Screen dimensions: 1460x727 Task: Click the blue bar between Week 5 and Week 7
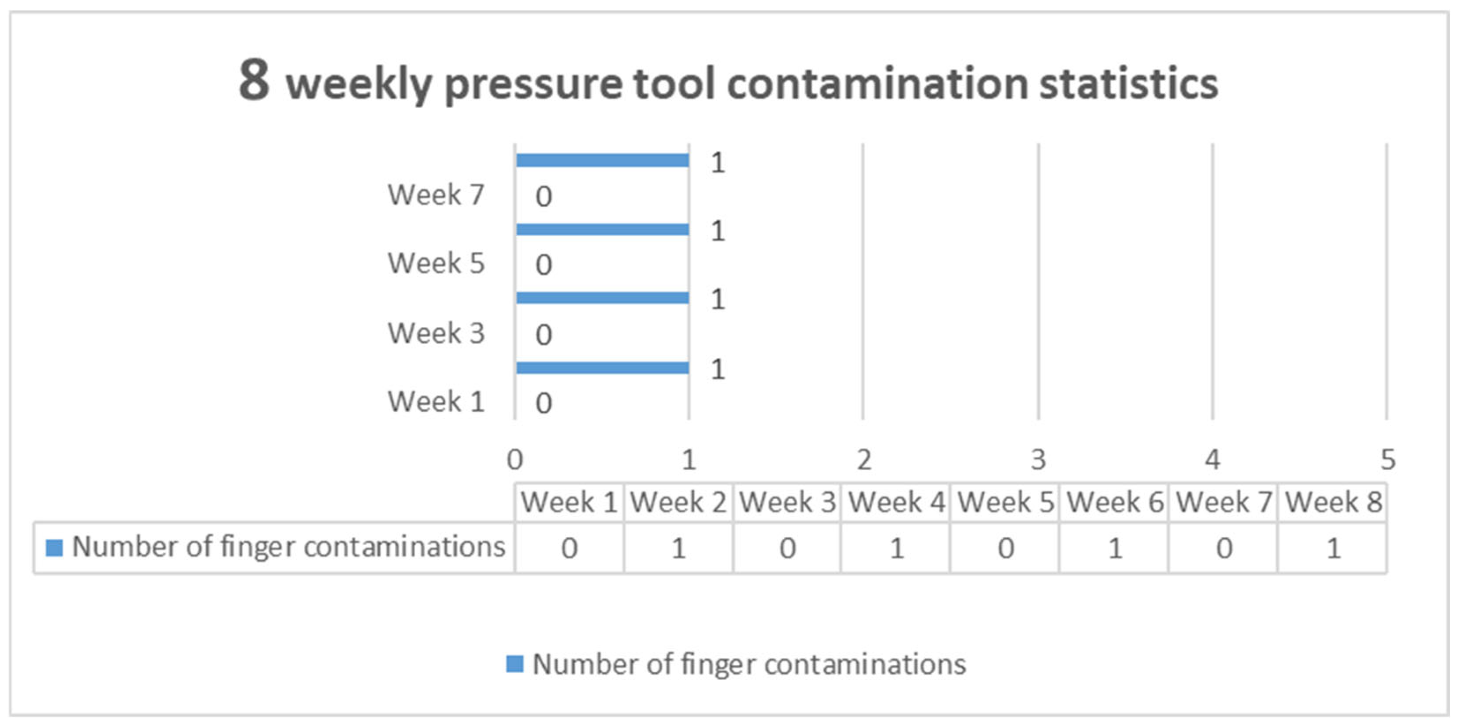(x=602, y=230)
